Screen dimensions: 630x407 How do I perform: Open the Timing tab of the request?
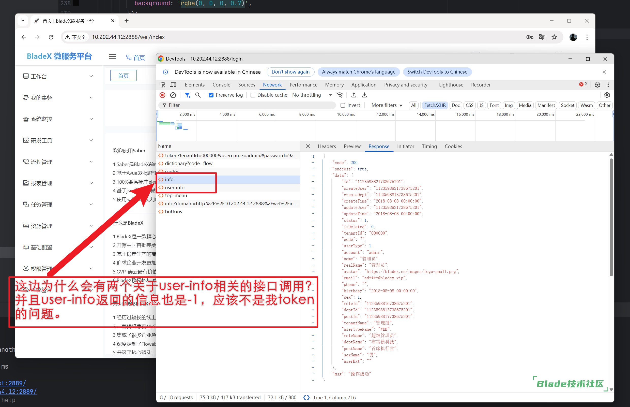(429, 147)
